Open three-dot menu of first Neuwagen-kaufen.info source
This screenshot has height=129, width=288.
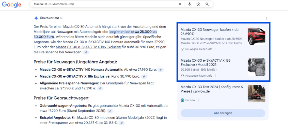coord(216,49)
